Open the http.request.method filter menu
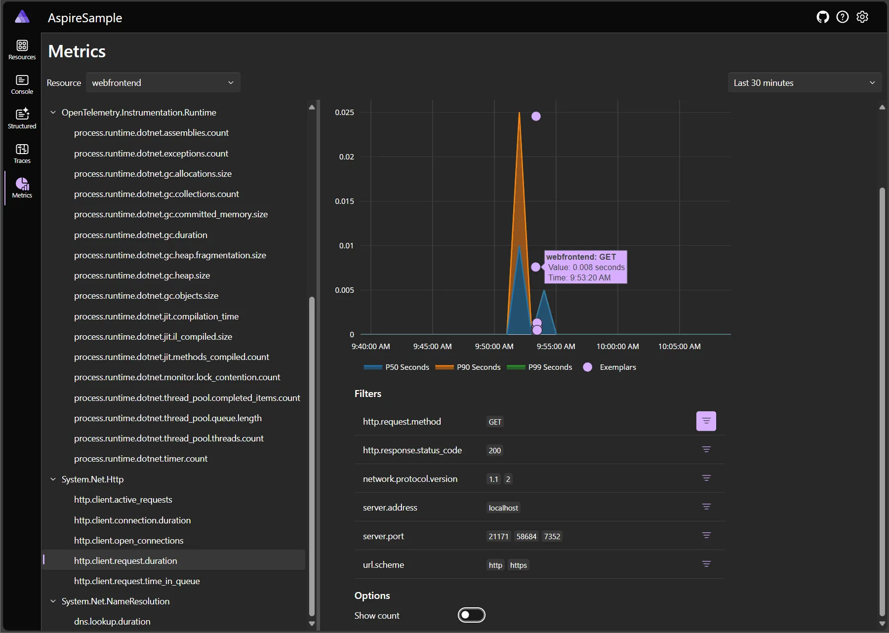The height and width of the screenshot is (633, 889). 706,421
